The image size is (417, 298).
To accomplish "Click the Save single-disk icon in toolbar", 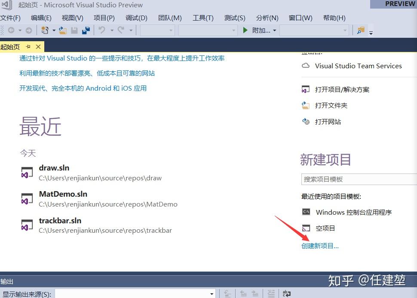I will tap(74, 30).
